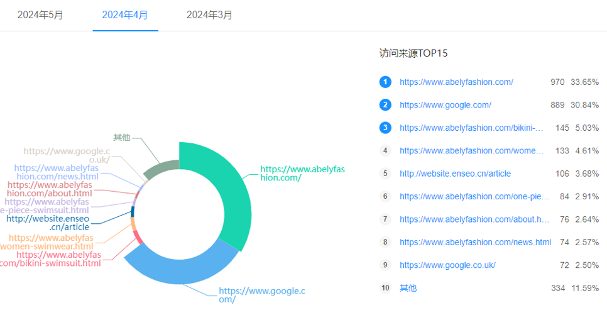Open the 2024年3月 tab

[209, 15]
